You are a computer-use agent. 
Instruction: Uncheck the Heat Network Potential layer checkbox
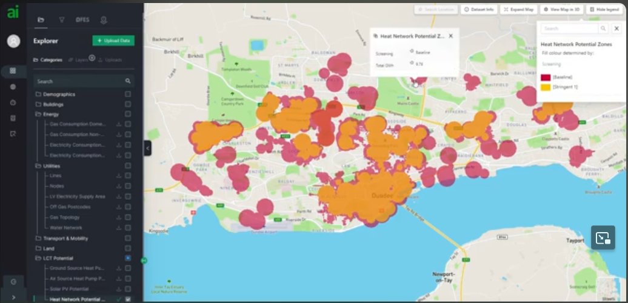[x=128, y=299]
